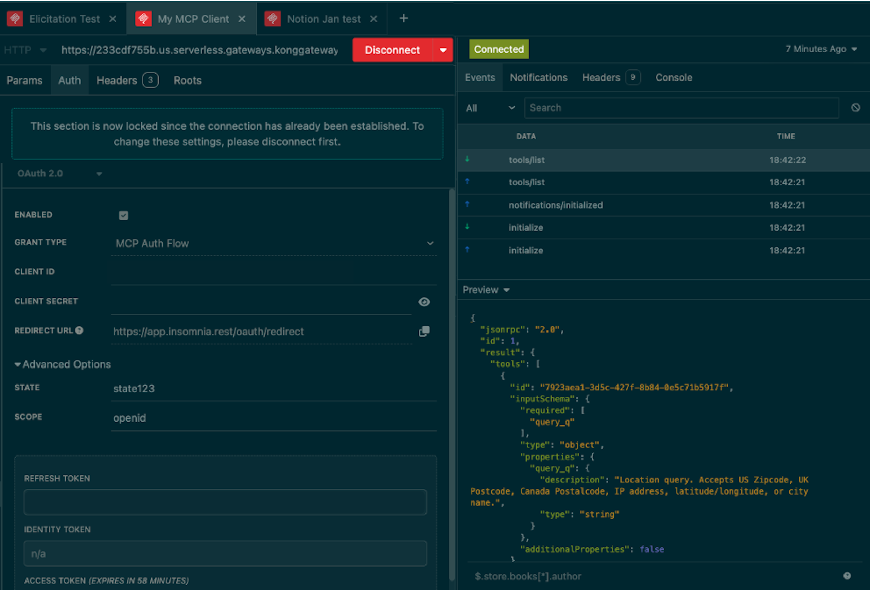Click the red Disconnect button
Screen dimensions: 870x590
pos(392,50)
